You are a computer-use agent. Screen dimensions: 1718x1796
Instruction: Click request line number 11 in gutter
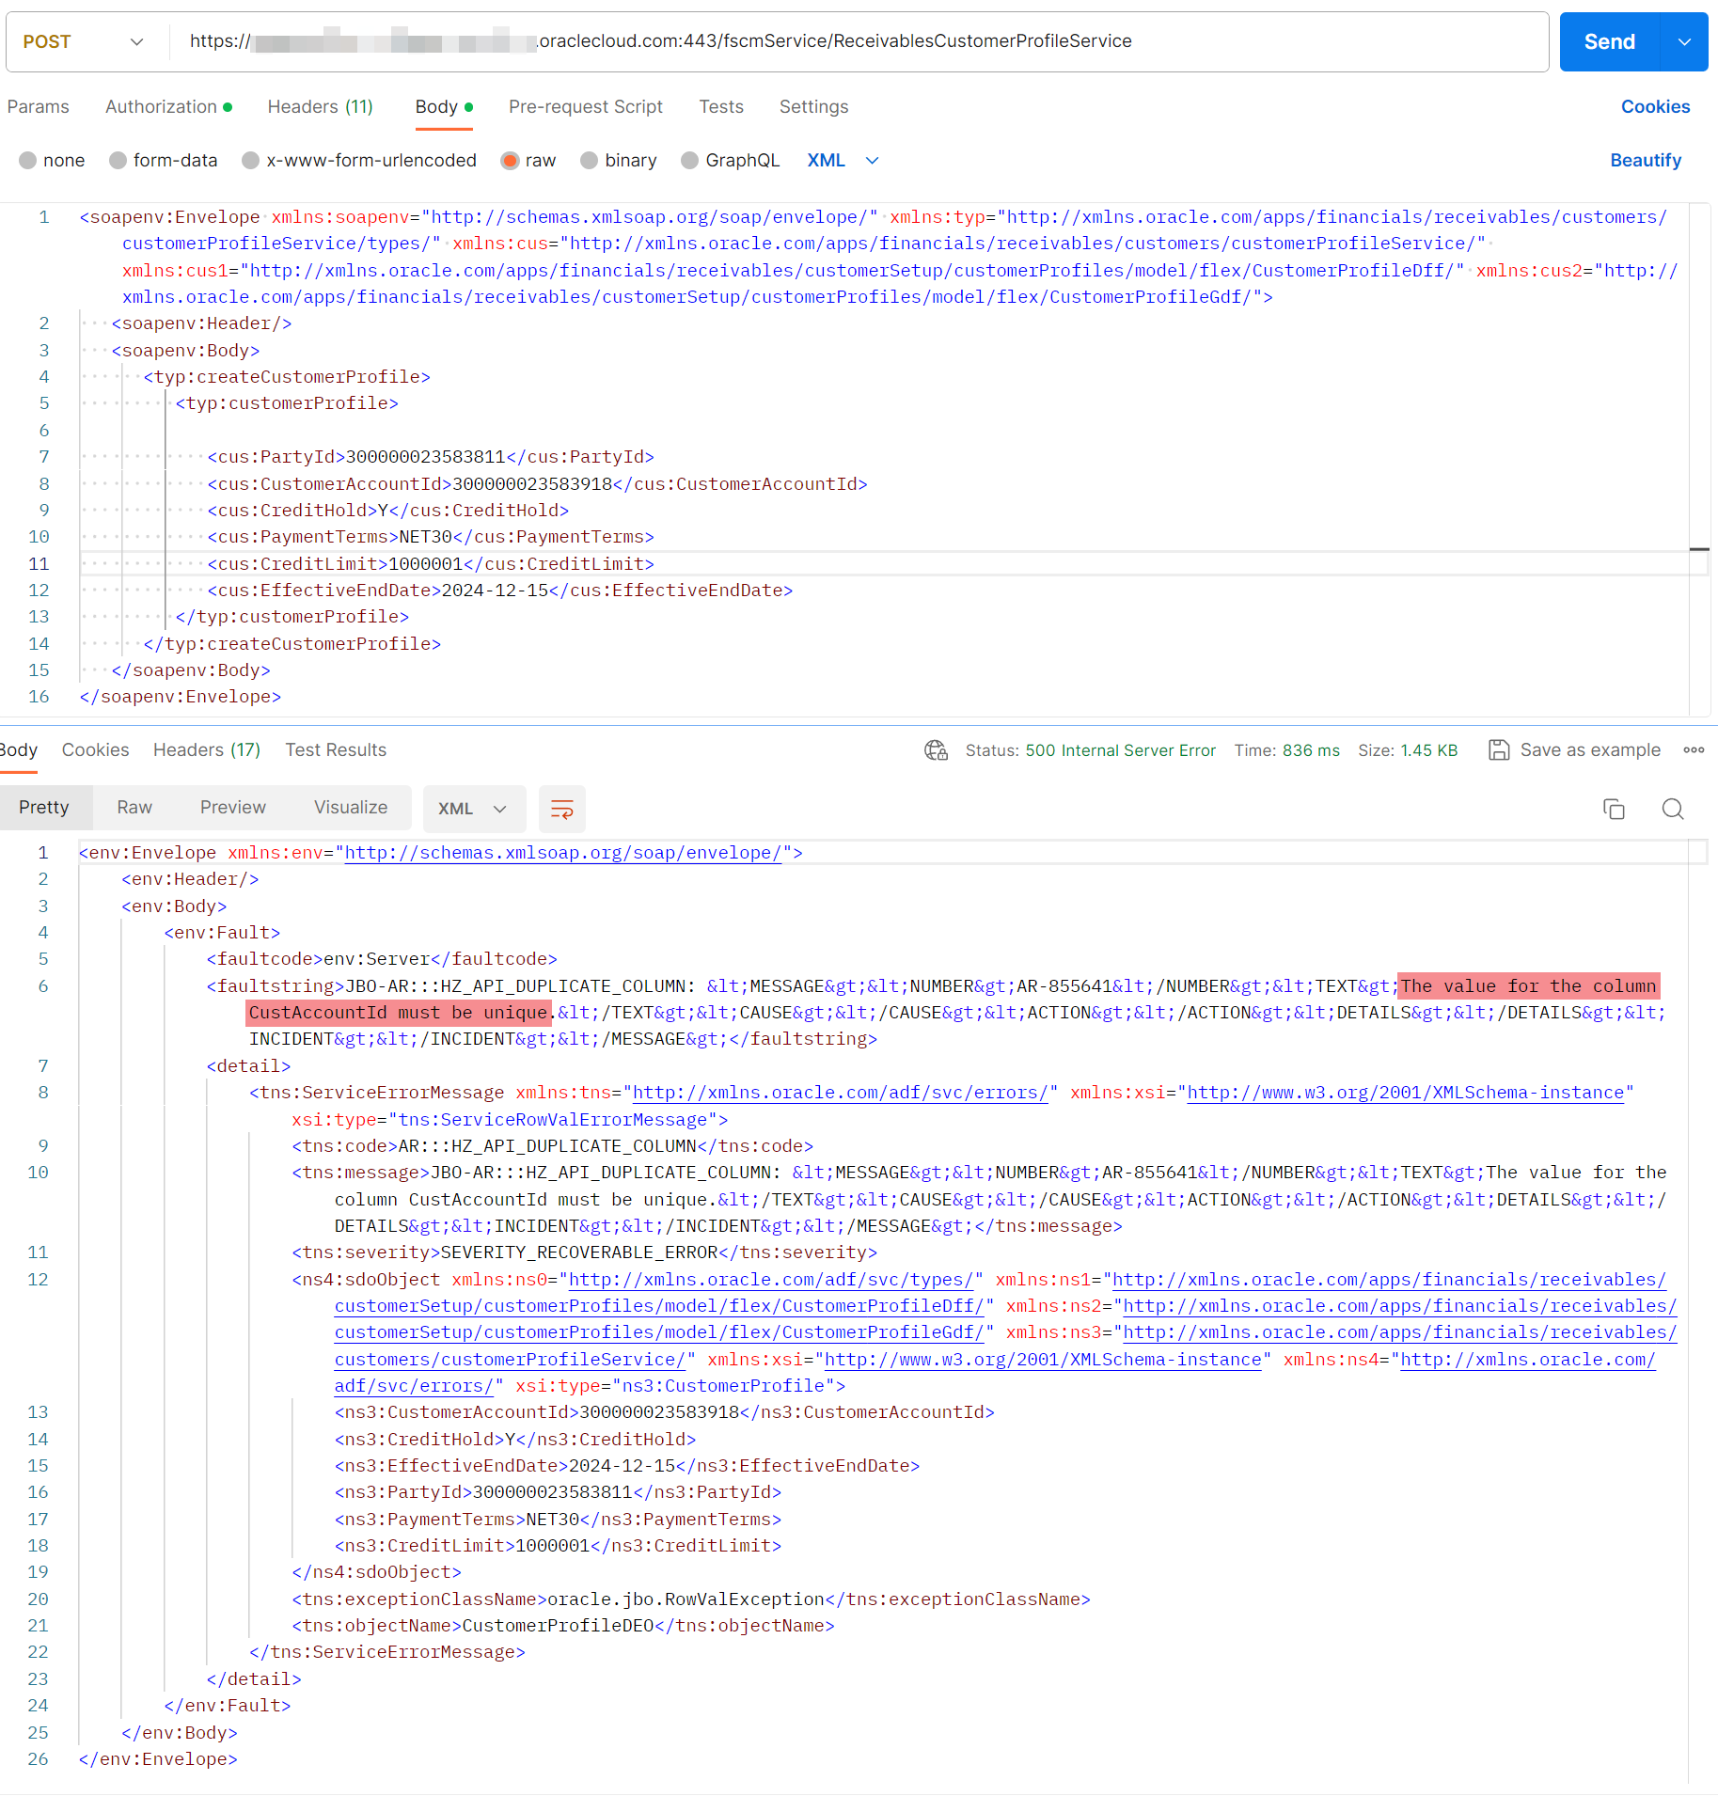click(39, 564)
